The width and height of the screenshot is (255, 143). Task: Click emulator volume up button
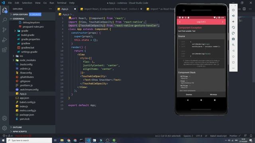233,16
